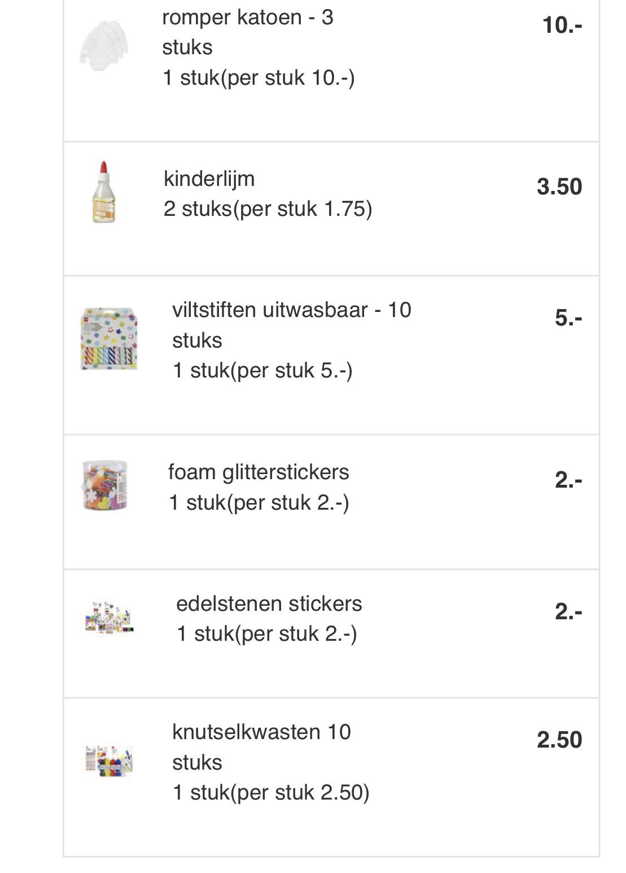
Task: Select the 2 stuks(per stuk 1.75) quantity line
Action: [268, 209]
